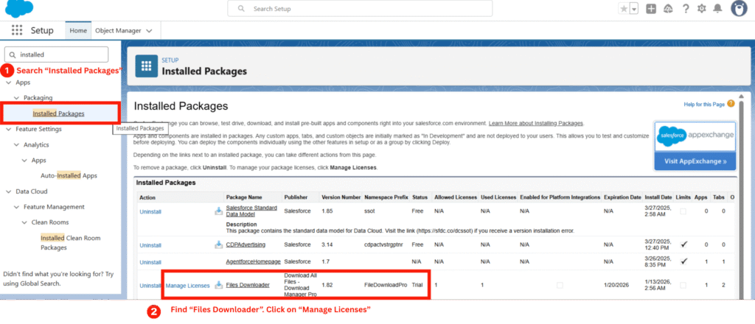
Task: Open the Salesforce Standard Data Model package link
Action: coord(251,211)
